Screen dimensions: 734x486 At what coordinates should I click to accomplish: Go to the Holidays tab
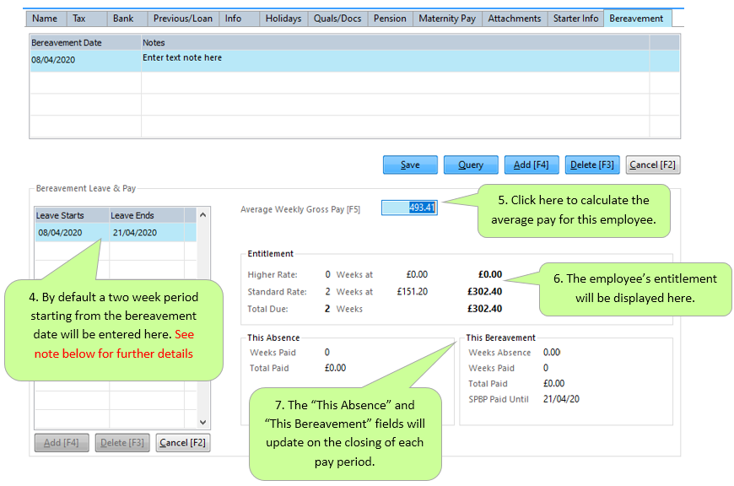point(283,19)
